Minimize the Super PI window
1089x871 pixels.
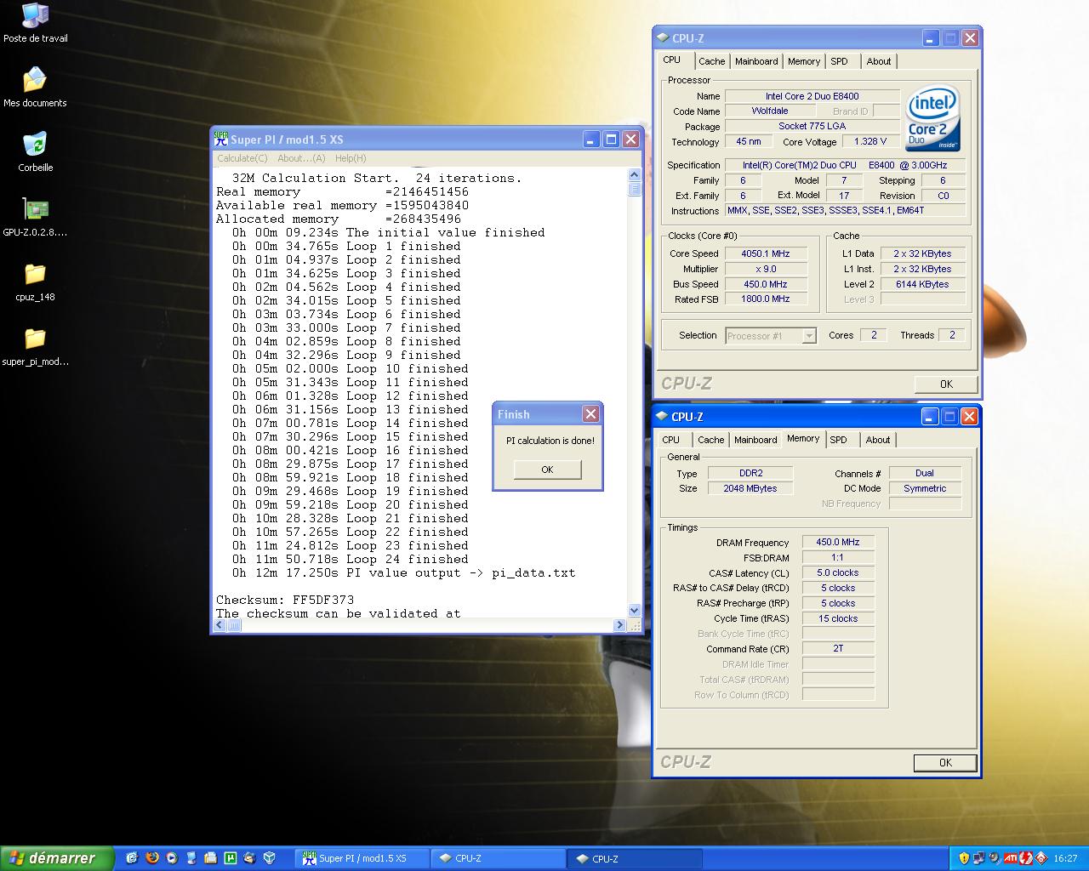coord(591,139)
